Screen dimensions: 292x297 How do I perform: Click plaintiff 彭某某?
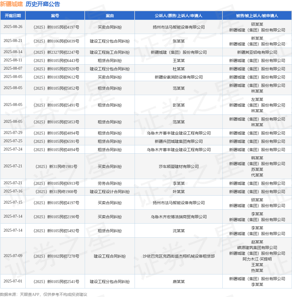179,105
